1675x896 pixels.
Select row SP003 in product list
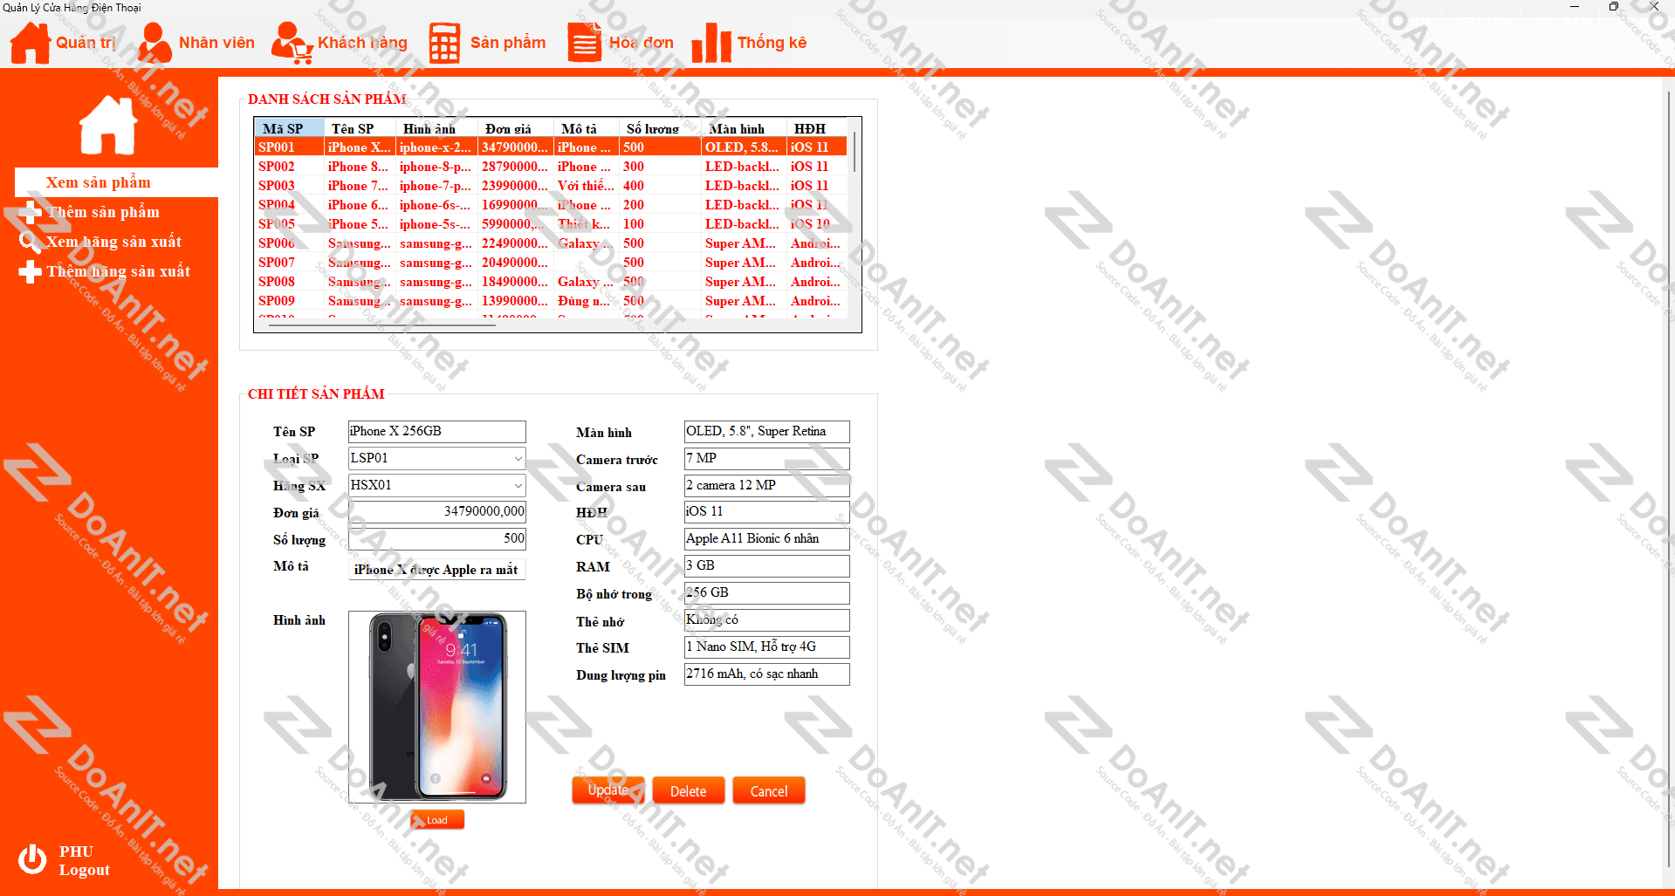[551, 186]
